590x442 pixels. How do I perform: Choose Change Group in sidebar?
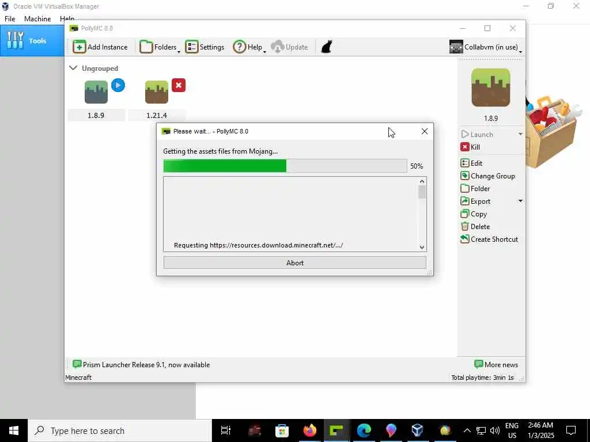click(x=487, y=176)
